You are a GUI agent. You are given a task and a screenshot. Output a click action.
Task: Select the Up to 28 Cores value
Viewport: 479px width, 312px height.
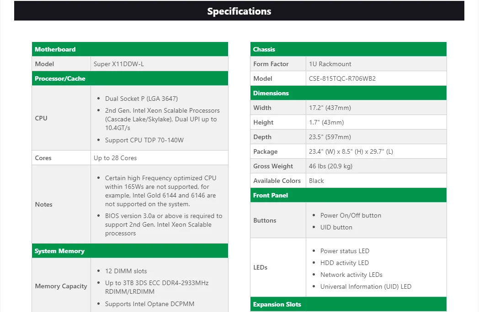pos(115,158)
